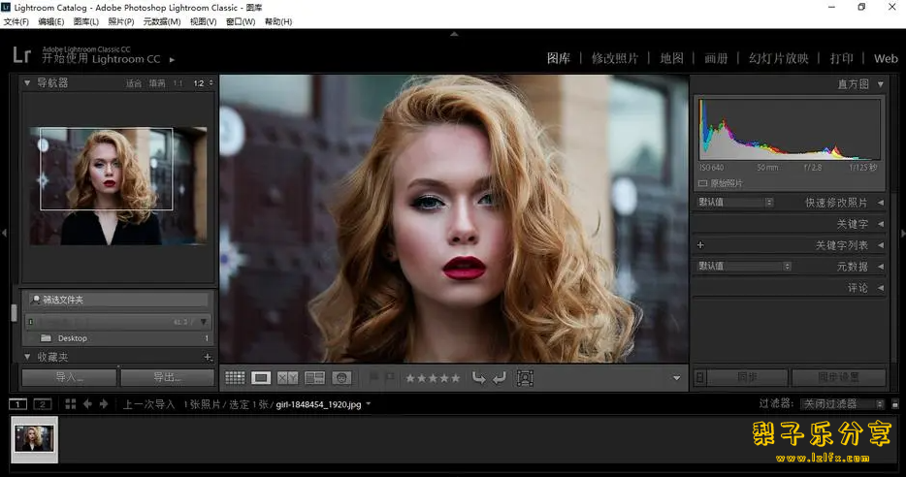Click the filter lock icon at filmstrip right
Viewport: 906px width, 477px height.
[x=895, y=403]
